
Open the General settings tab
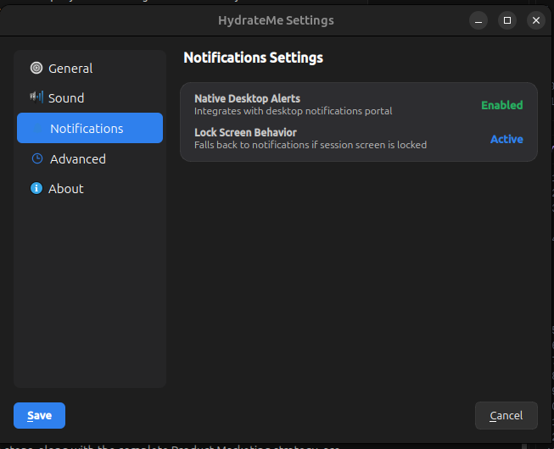click(90, 68)
